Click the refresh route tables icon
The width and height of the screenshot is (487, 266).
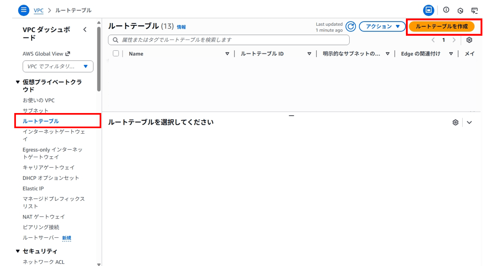click(x=350, y=26)
